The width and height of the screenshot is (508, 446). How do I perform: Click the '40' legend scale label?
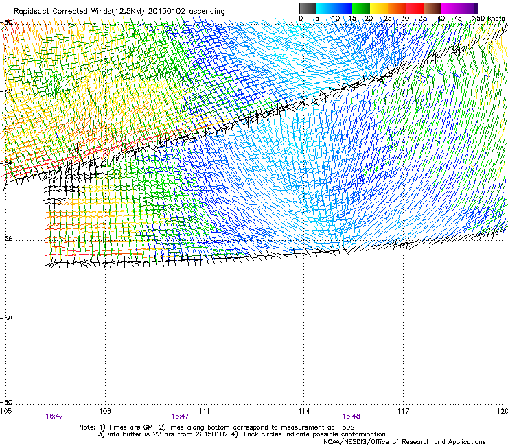pos(441,19)
